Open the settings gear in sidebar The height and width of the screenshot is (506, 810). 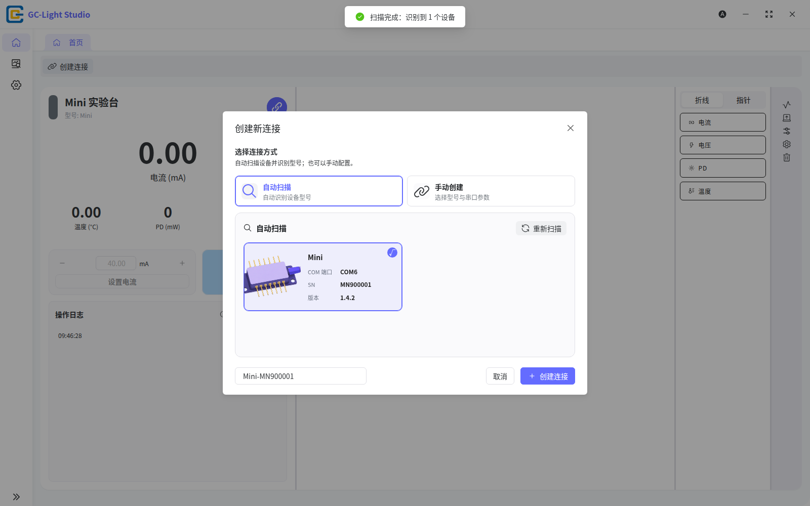pyautogui.click(x=16, y=85)
